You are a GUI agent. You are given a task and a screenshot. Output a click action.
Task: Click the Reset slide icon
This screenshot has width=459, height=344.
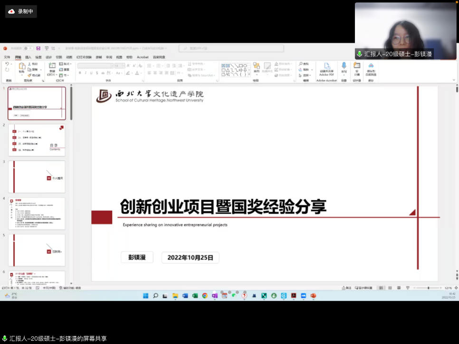[x=61, y=70]
